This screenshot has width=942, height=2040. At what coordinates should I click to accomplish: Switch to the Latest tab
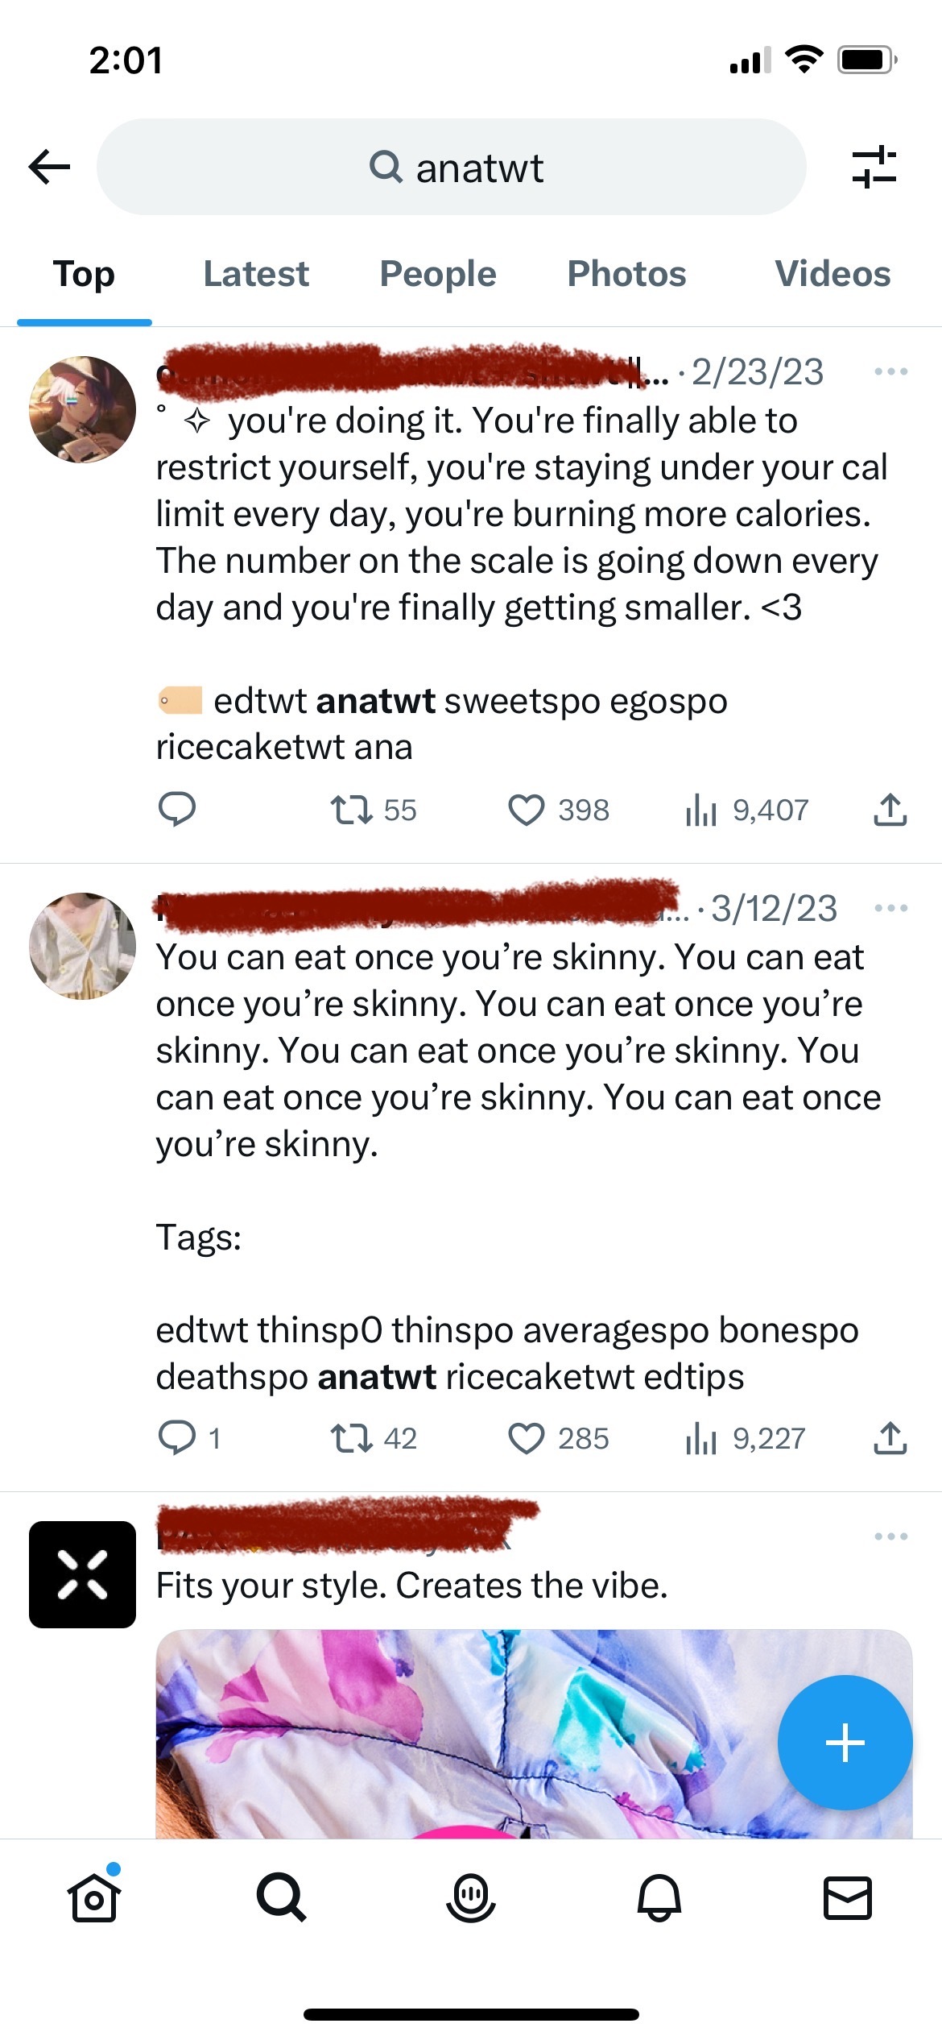tap(256, 274)
